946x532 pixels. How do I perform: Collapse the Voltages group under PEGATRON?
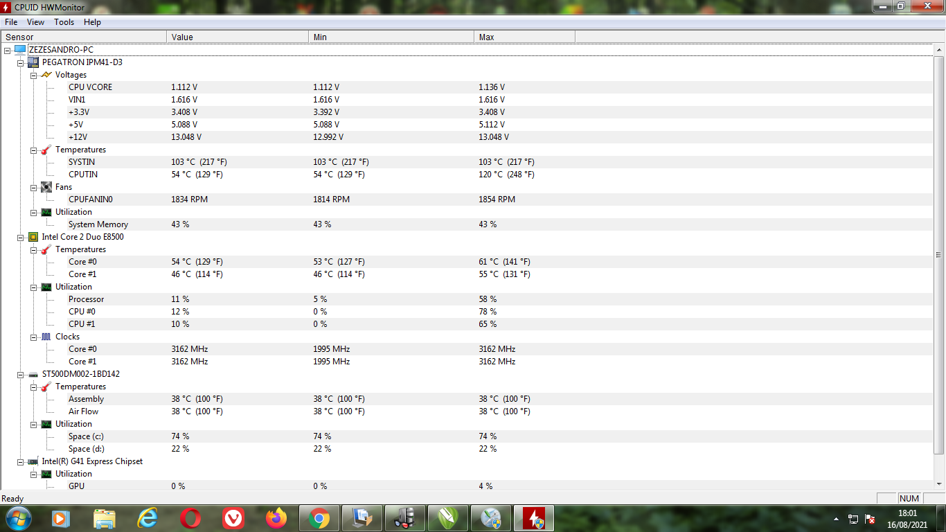(33, 75)
